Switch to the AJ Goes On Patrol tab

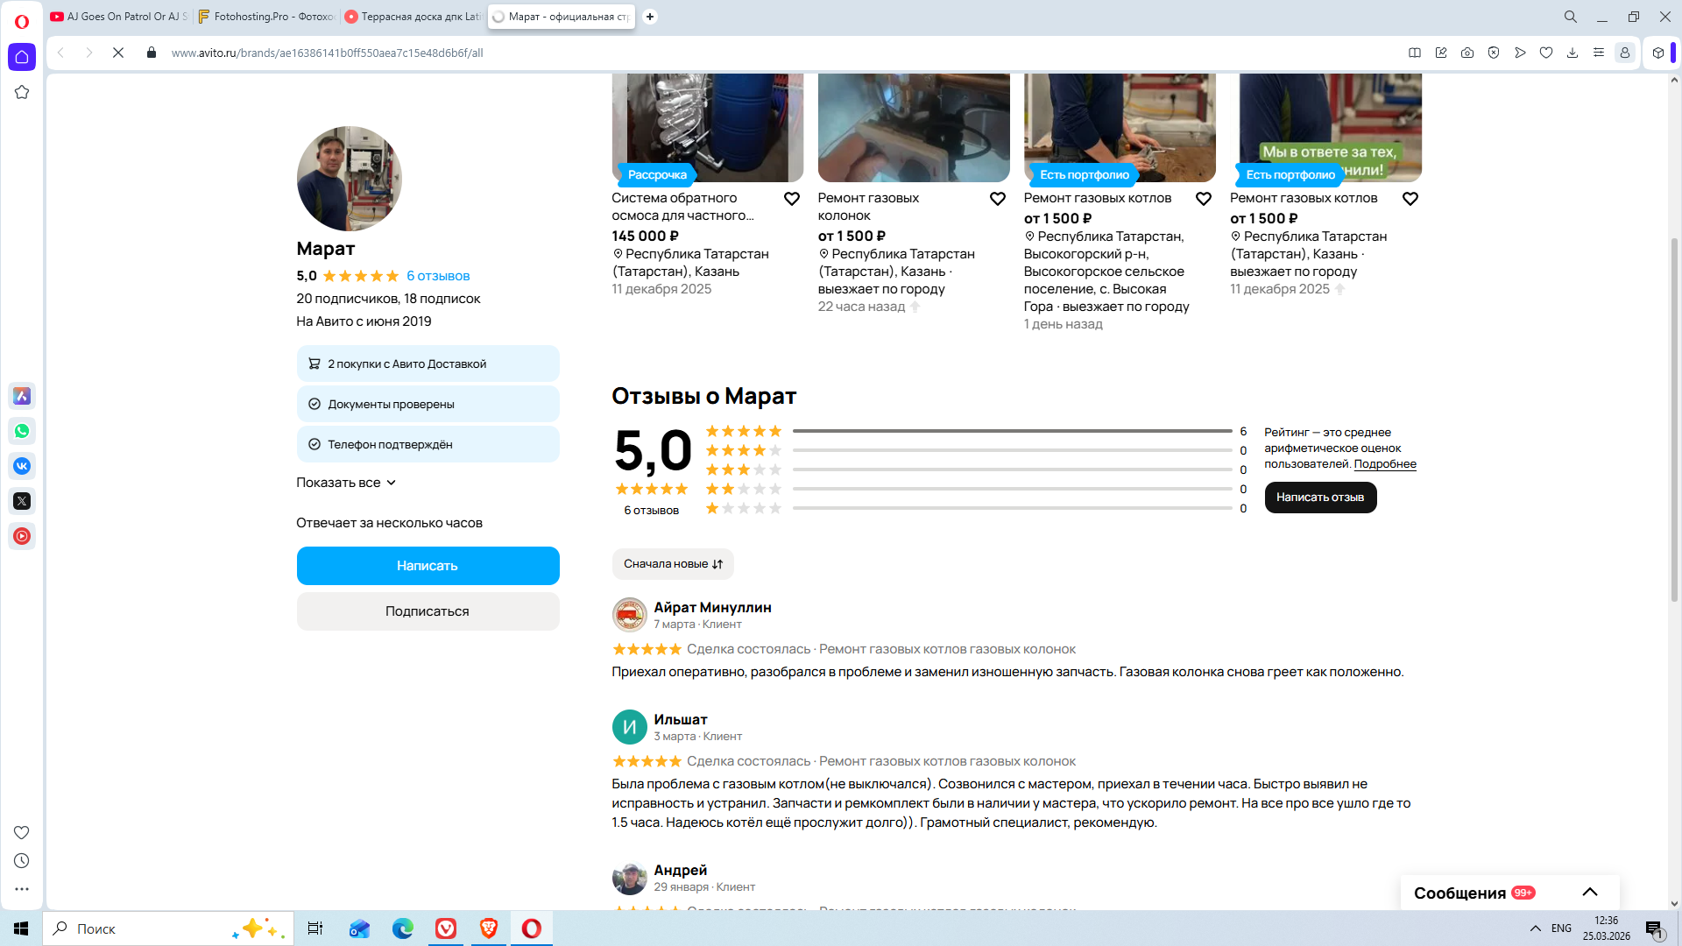[x=120, y=17]
